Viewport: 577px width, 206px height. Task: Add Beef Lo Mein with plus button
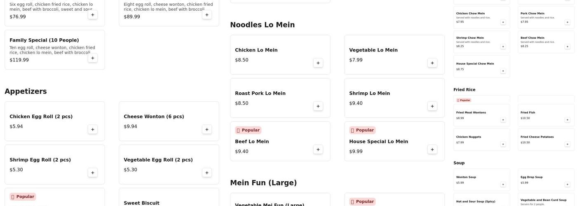[x=318, y=150]
